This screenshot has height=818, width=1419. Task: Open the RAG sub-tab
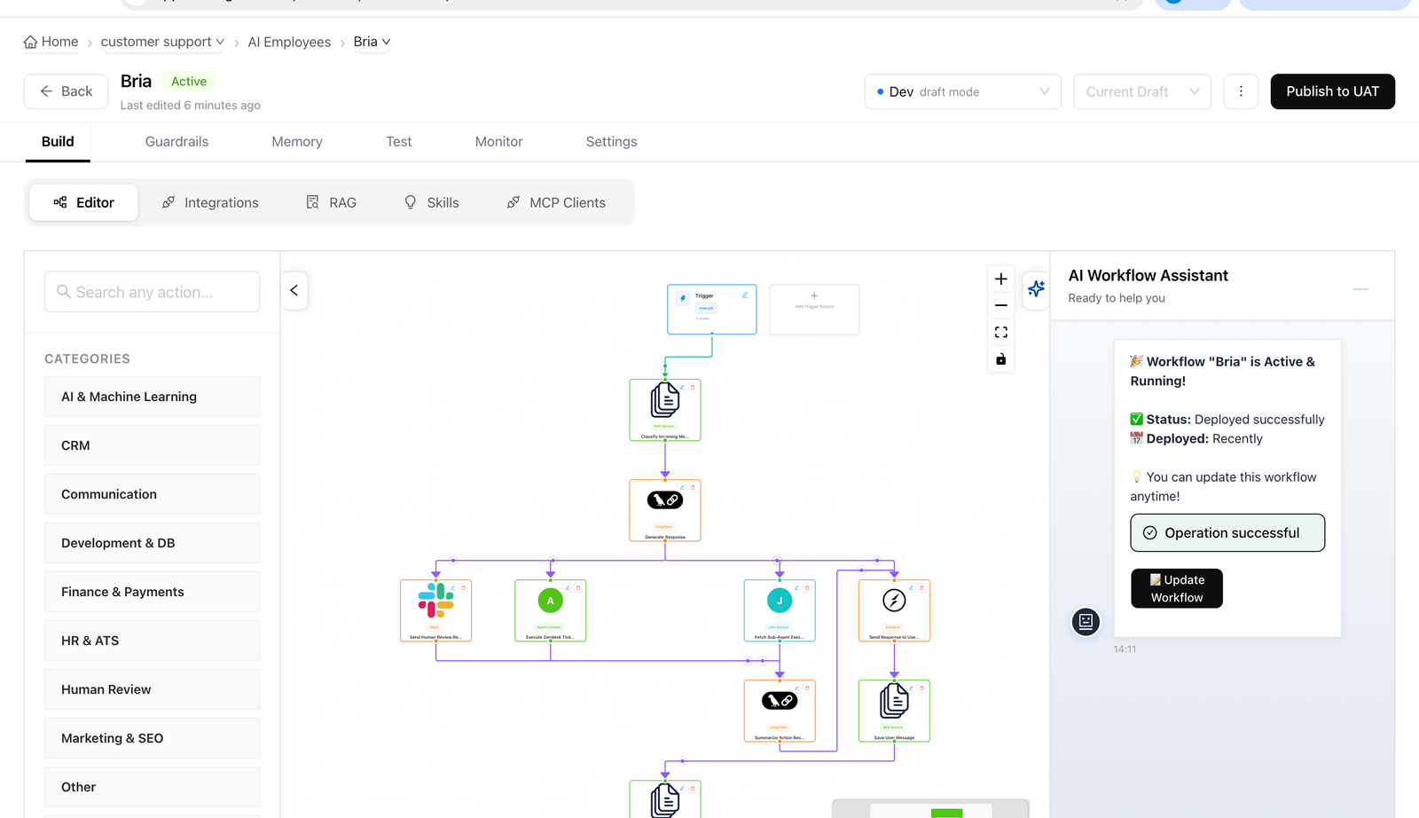coord(331,202)
